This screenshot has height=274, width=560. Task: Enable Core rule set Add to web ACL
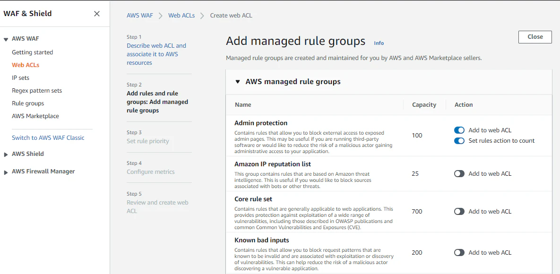point(459,212)
